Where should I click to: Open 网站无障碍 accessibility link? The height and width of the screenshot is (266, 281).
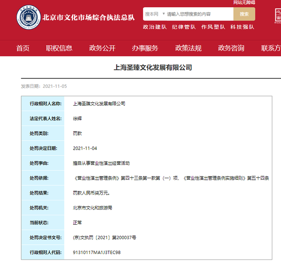[244, 2]
